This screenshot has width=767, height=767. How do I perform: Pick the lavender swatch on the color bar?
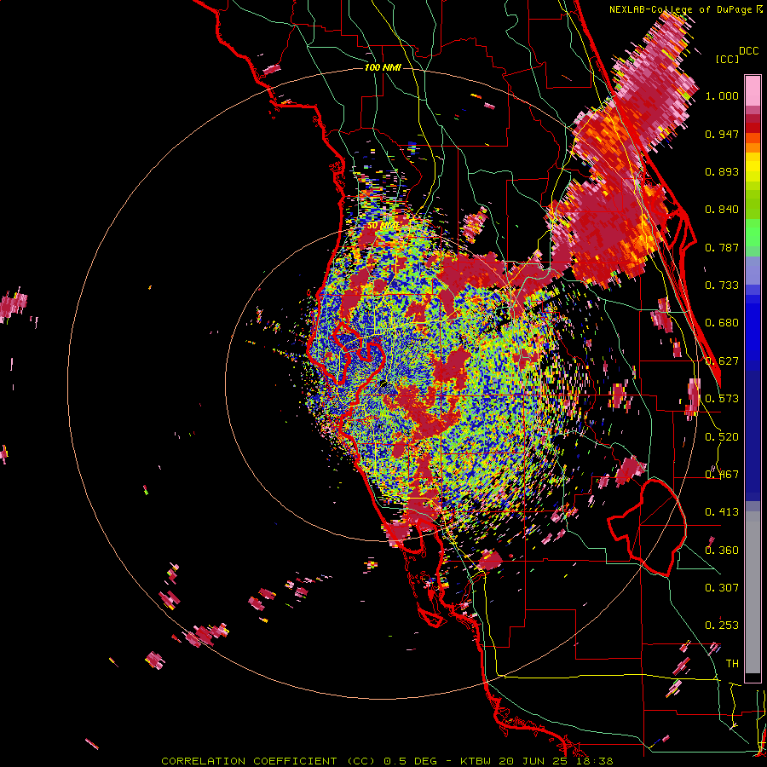[753, 270]
